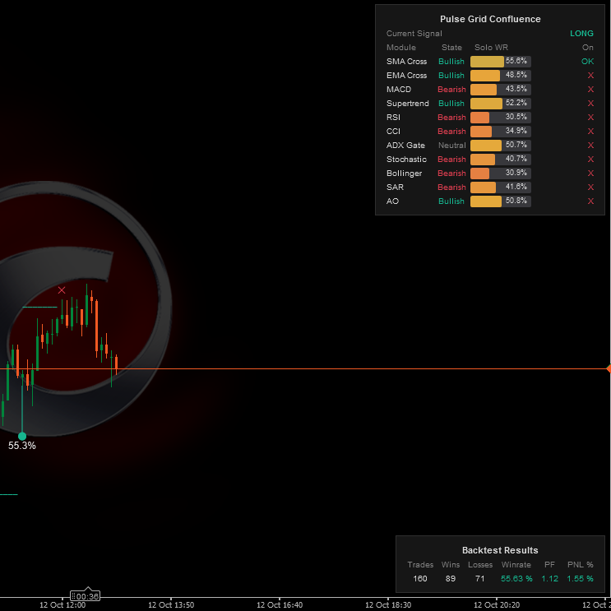This screenshot has width=611, height=611.
Task: Click the X status for Stochastic
Action: pyautogui.click(x=590, y=160)
